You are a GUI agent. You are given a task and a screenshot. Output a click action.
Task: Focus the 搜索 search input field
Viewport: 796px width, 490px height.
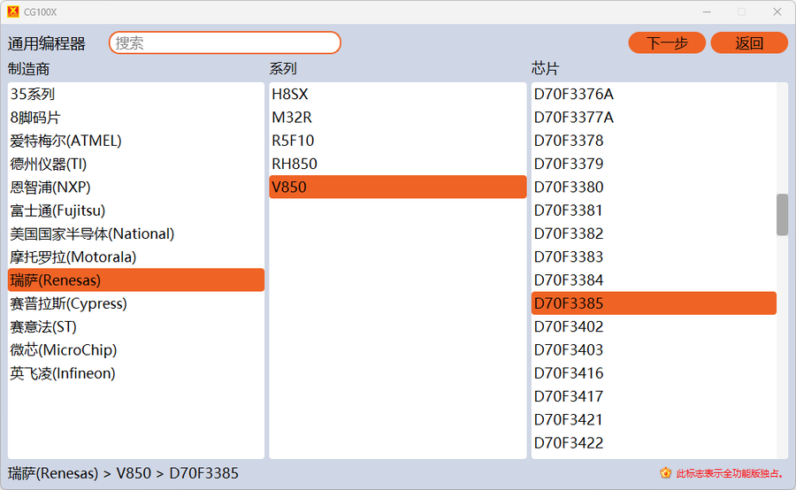click(x=225, y=42)
